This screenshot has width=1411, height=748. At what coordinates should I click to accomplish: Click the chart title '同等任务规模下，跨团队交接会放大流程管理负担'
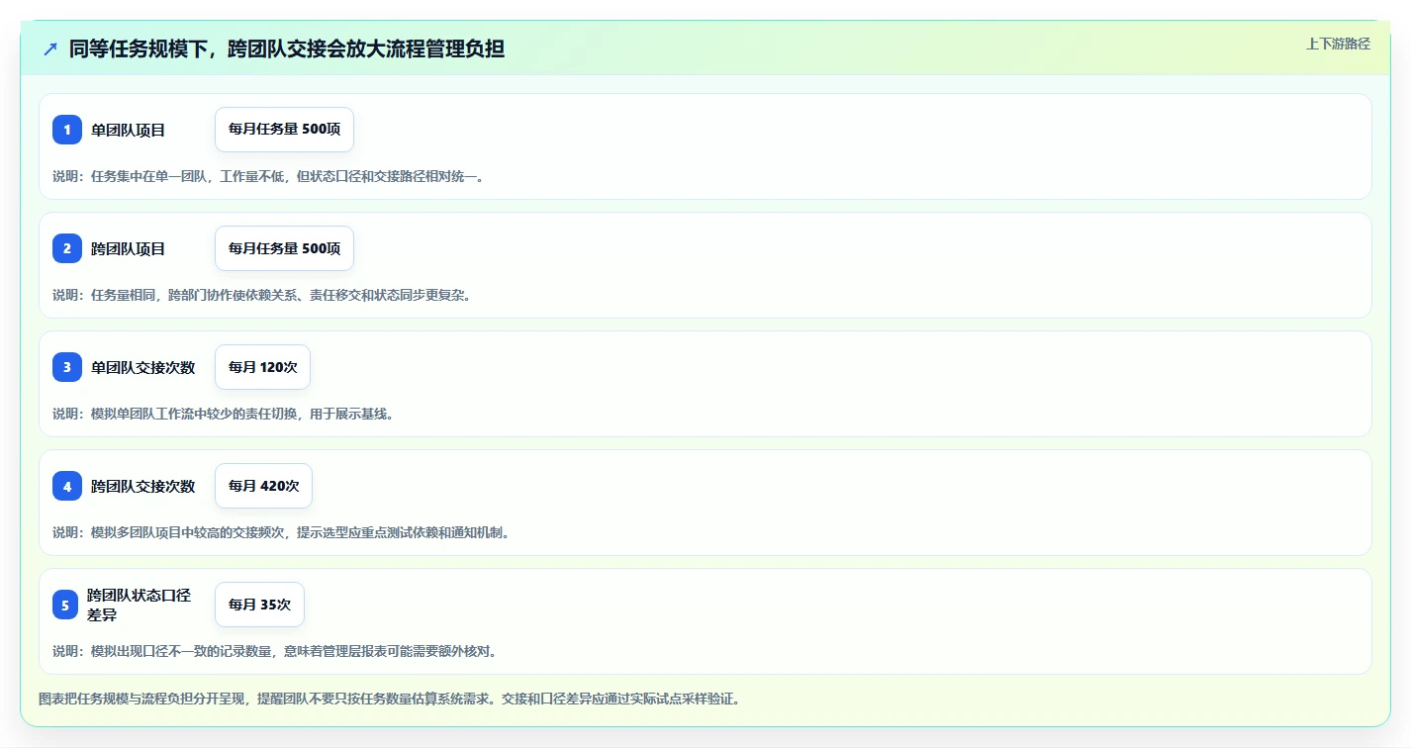(287, 49)
